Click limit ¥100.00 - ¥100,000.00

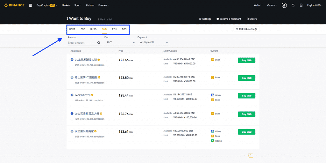(185, 118)
